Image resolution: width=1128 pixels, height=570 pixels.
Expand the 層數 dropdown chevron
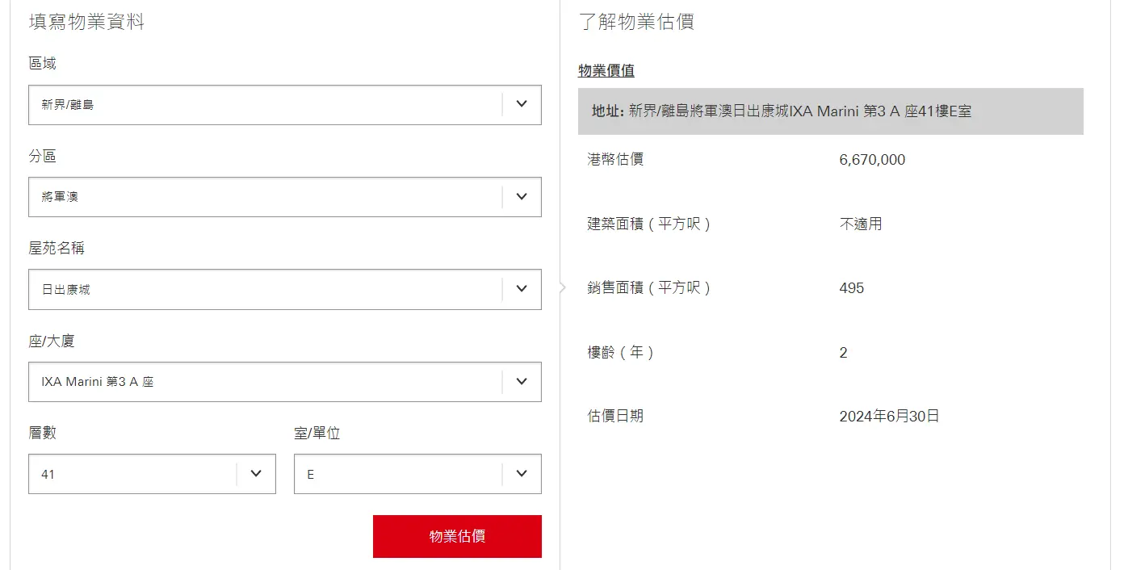pos(257,474)
